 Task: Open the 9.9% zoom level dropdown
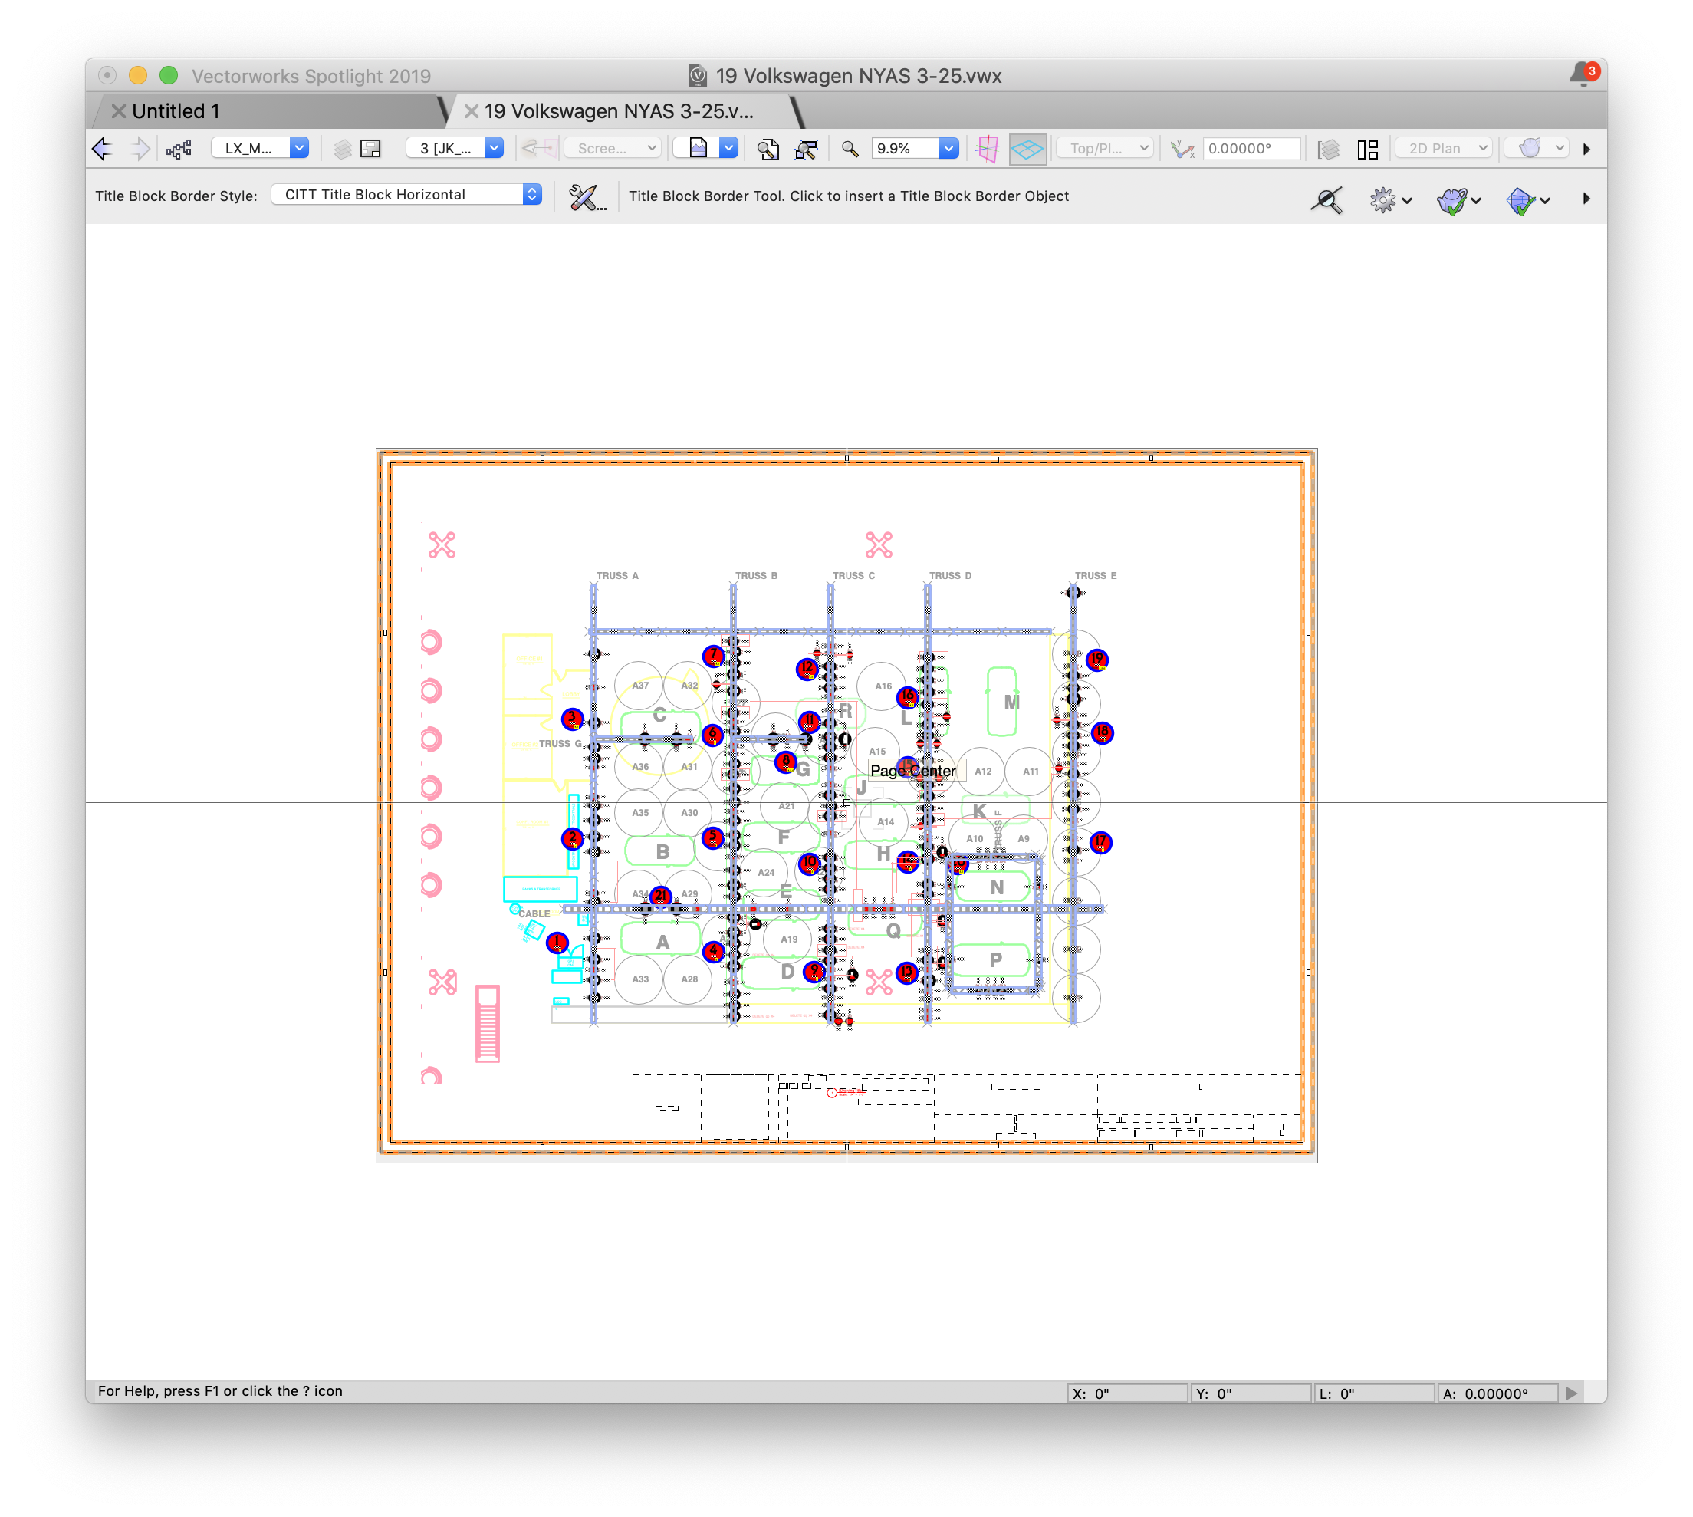point(948,148)
